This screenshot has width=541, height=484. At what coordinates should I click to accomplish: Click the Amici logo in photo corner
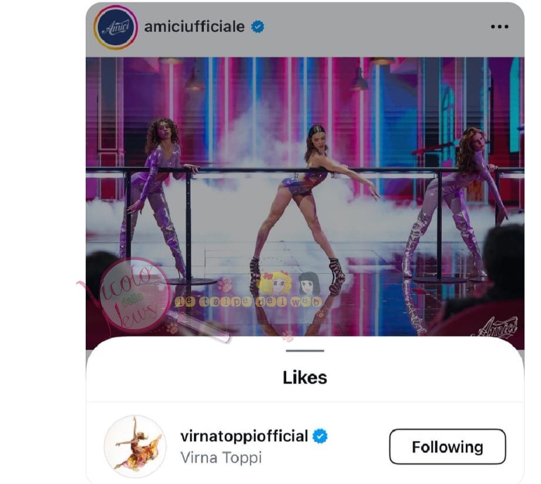point(502,327)
